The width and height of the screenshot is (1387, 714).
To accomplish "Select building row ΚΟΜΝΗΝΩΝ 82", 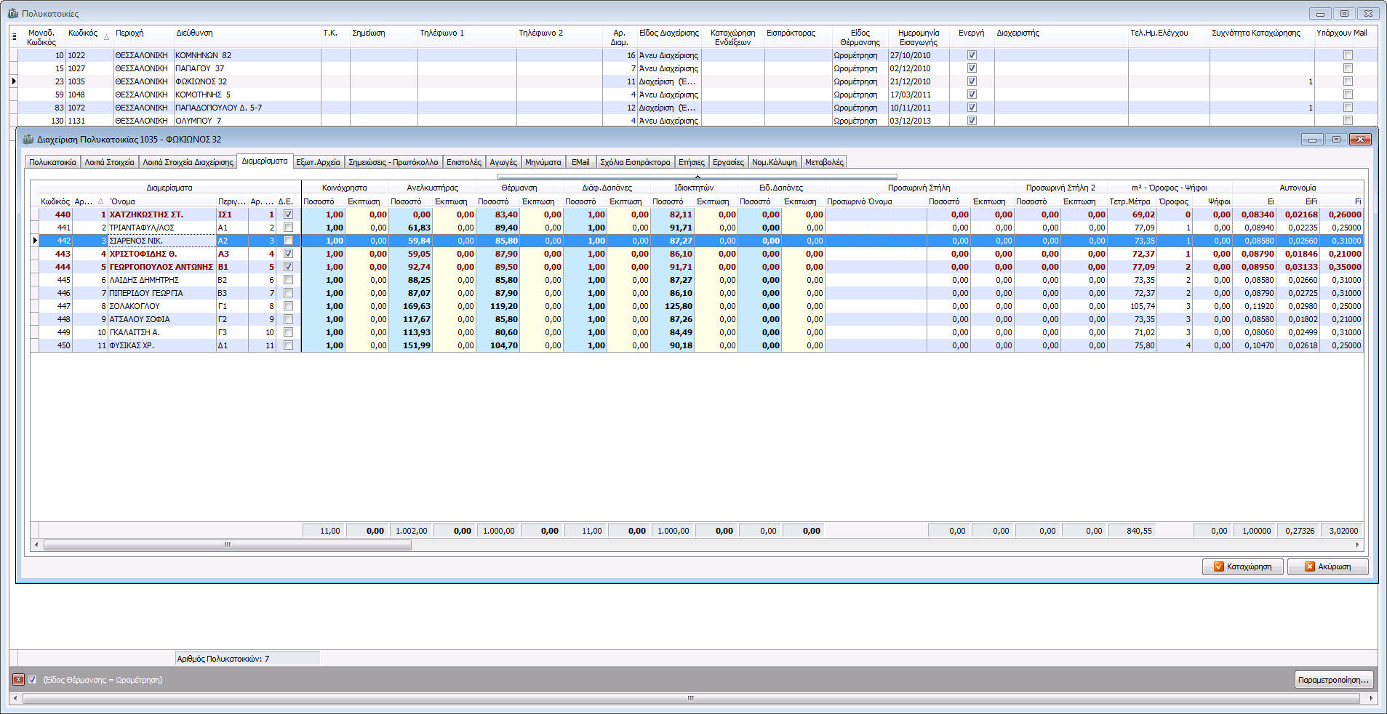I will pos(693,55).
